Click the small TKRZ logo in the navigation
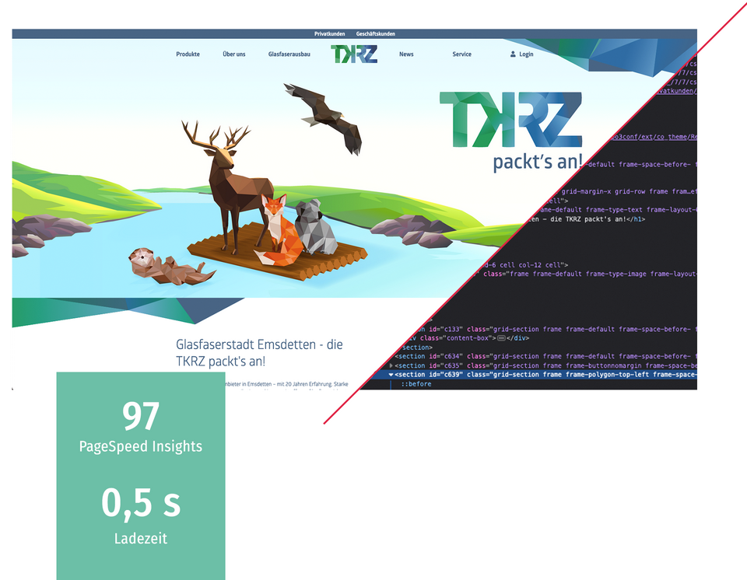The height and width of the screenshot is (580, 747). point(354,54)
